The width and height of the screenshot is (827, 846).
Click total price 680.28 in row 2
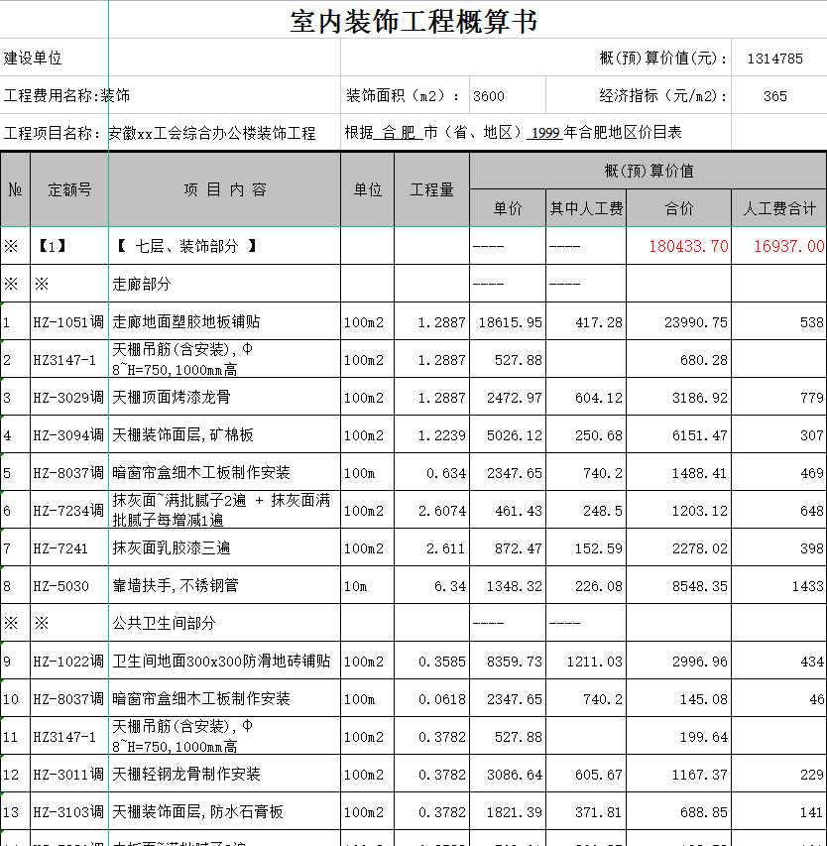[x=704, y=360]
